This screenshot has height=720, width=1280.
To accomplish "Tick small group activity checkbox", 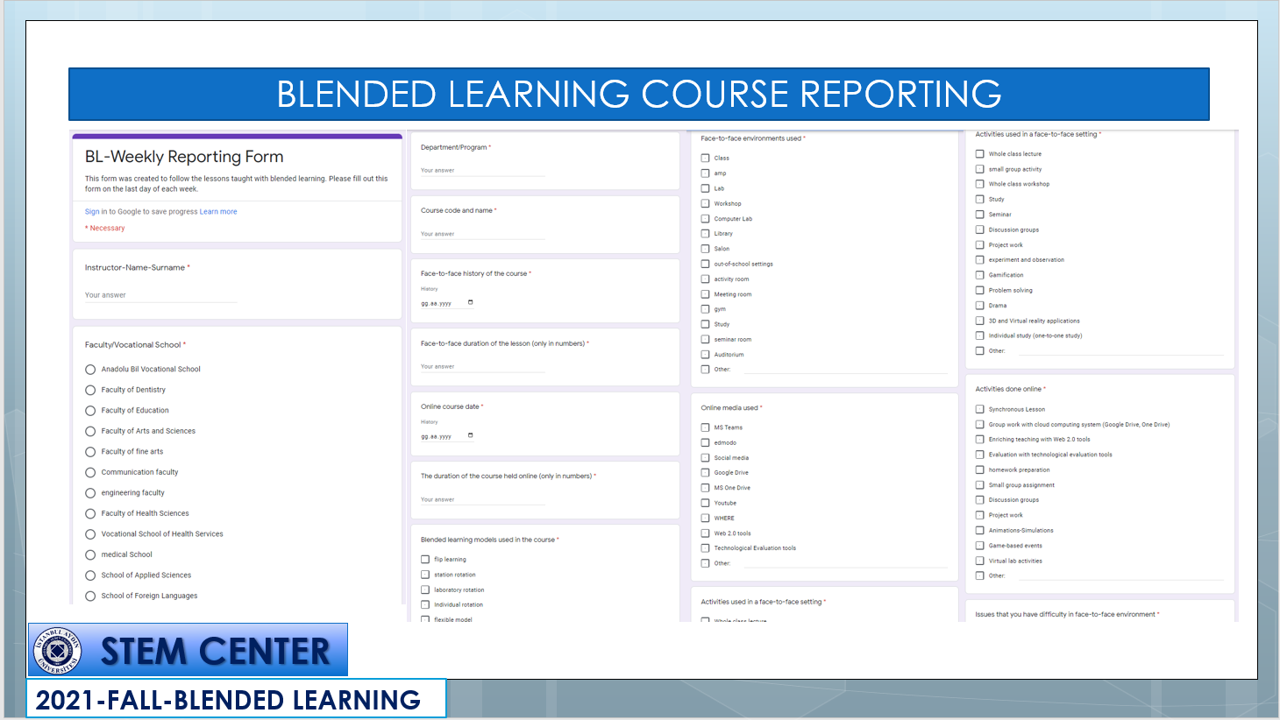I will pyautogui.click(x=979, y=169).
